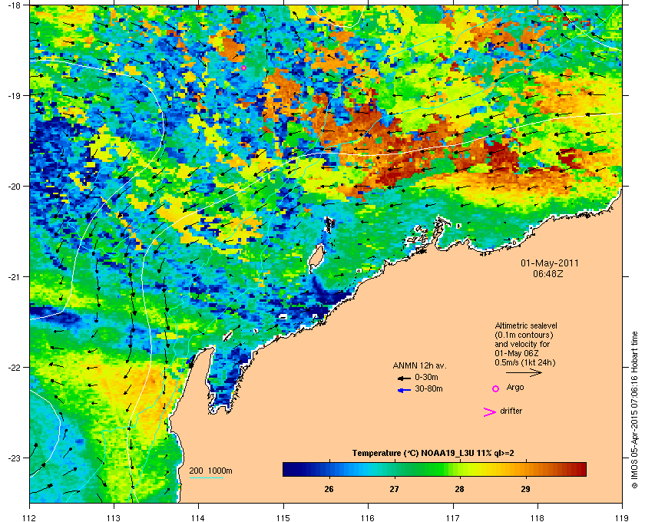645x522 pixels.
Task: Click the magenta drifter arrow in the legend
Action: pos(490,412)
